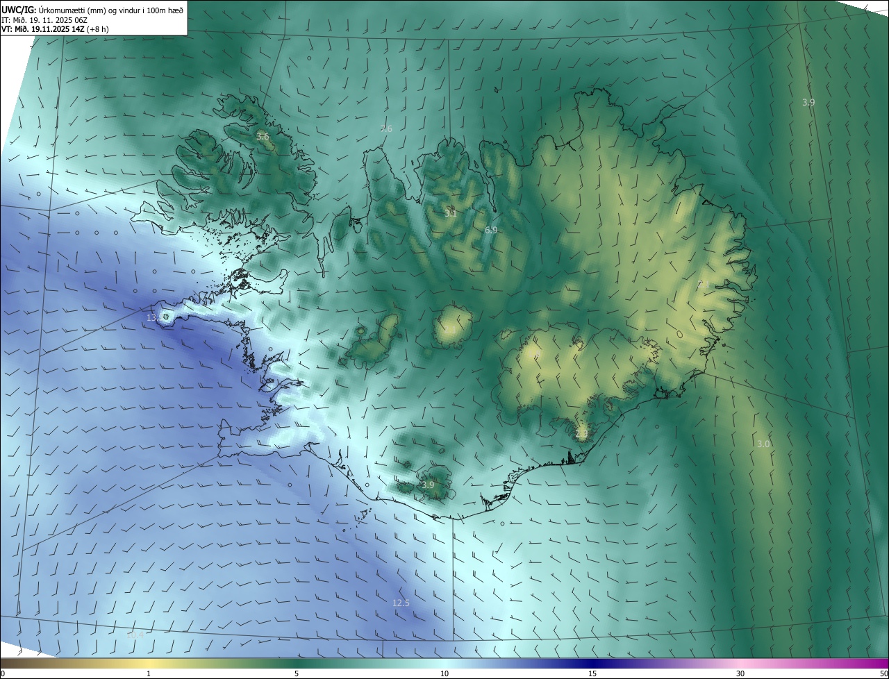Click the color scale tick label 15
Image resolution: width=889 pixels, height=679 pixels.
592,673
